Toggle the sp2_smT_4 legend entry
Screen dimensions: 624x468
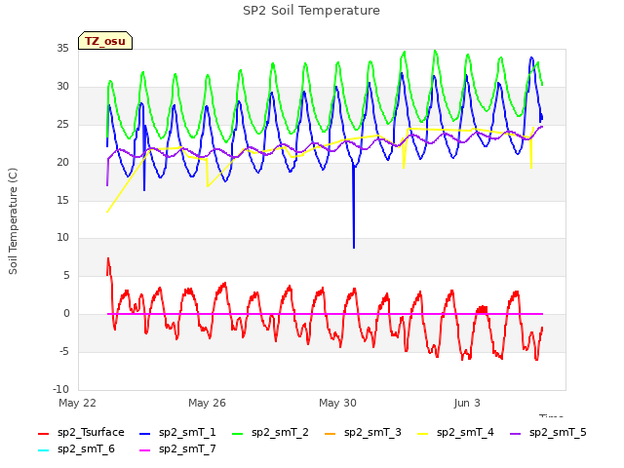[x=455, y=433]
